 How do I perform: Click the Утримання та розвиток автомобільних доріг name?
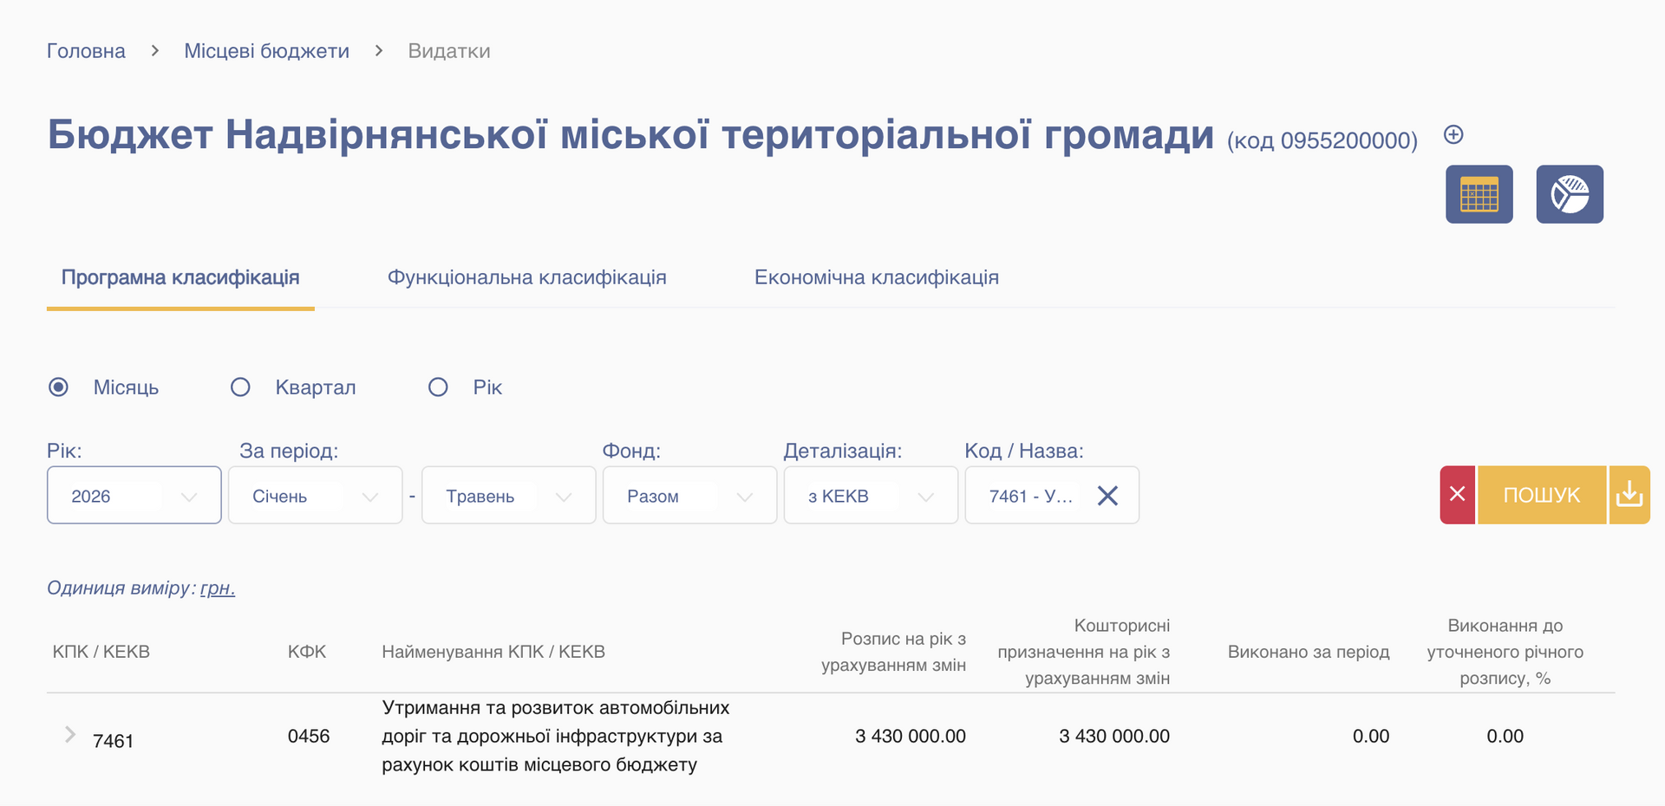pos(556,736)
